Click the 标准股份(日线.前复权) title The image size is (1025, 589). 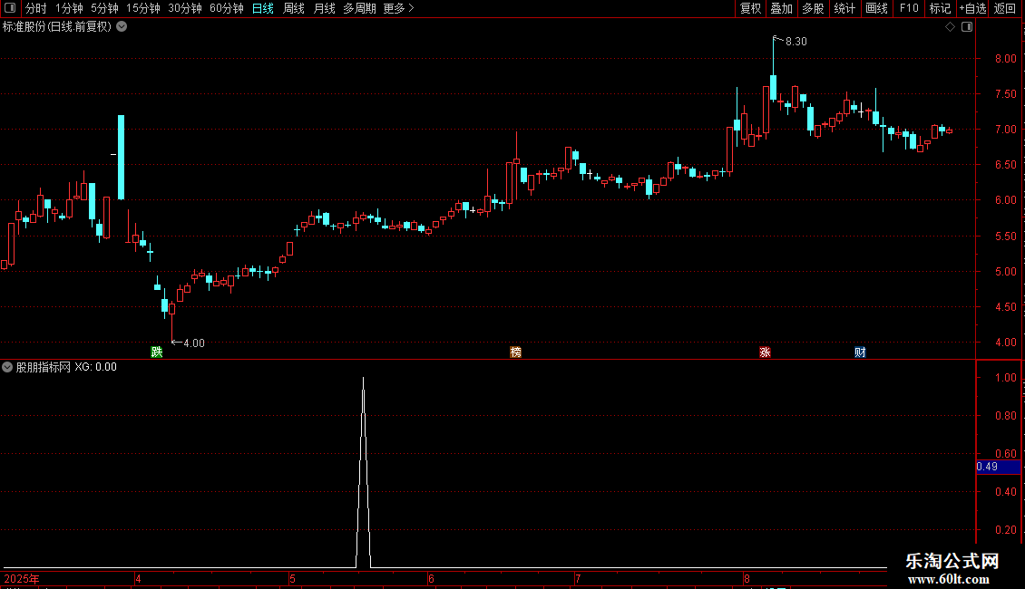point(57,27)
